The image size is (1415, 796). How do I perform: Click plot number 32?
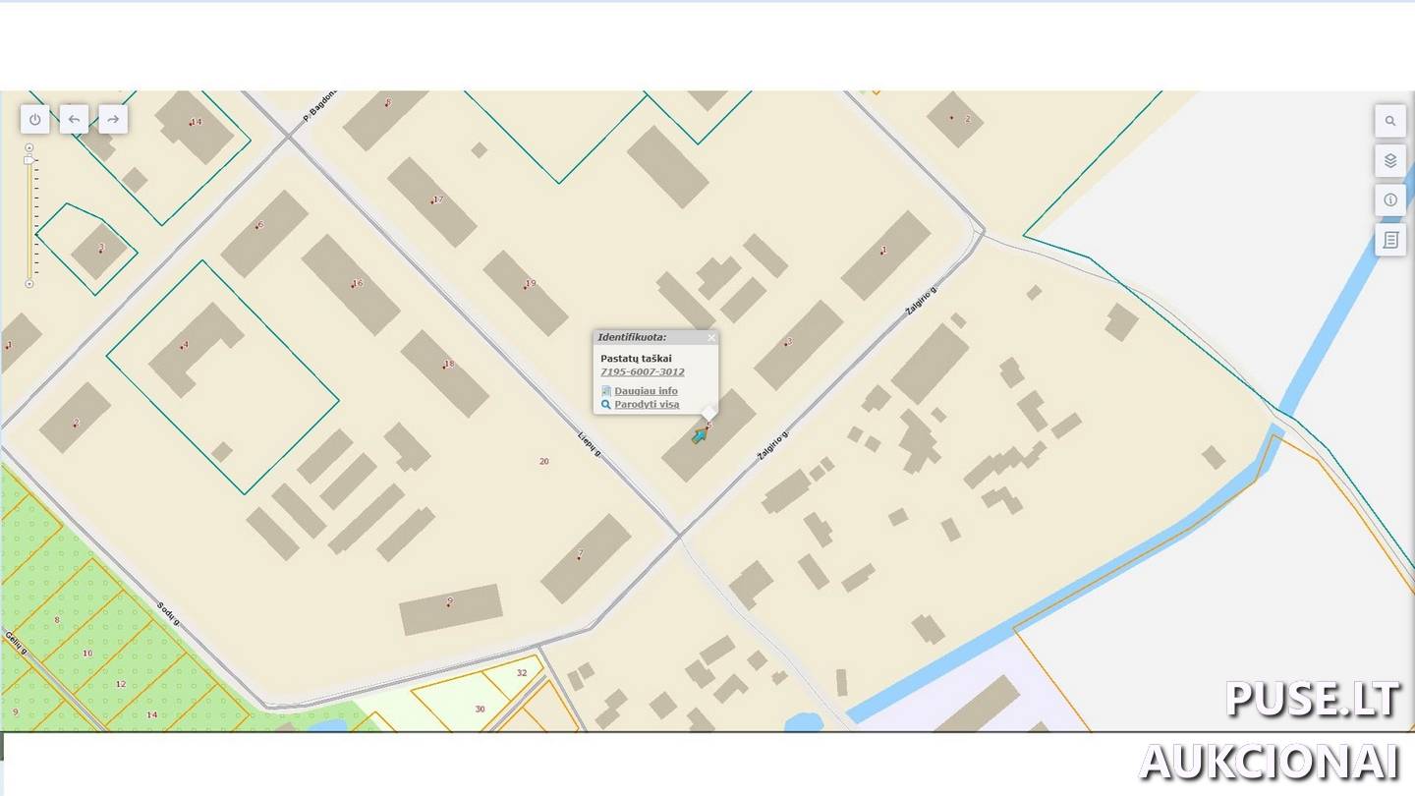click(x=522, y=673)
